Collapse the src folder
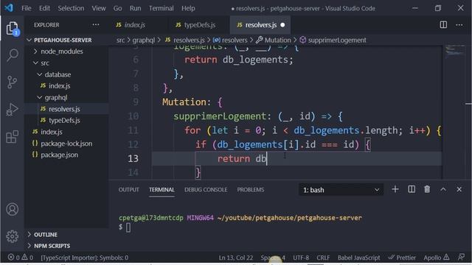Screen dimensions: 472x265 45,63
